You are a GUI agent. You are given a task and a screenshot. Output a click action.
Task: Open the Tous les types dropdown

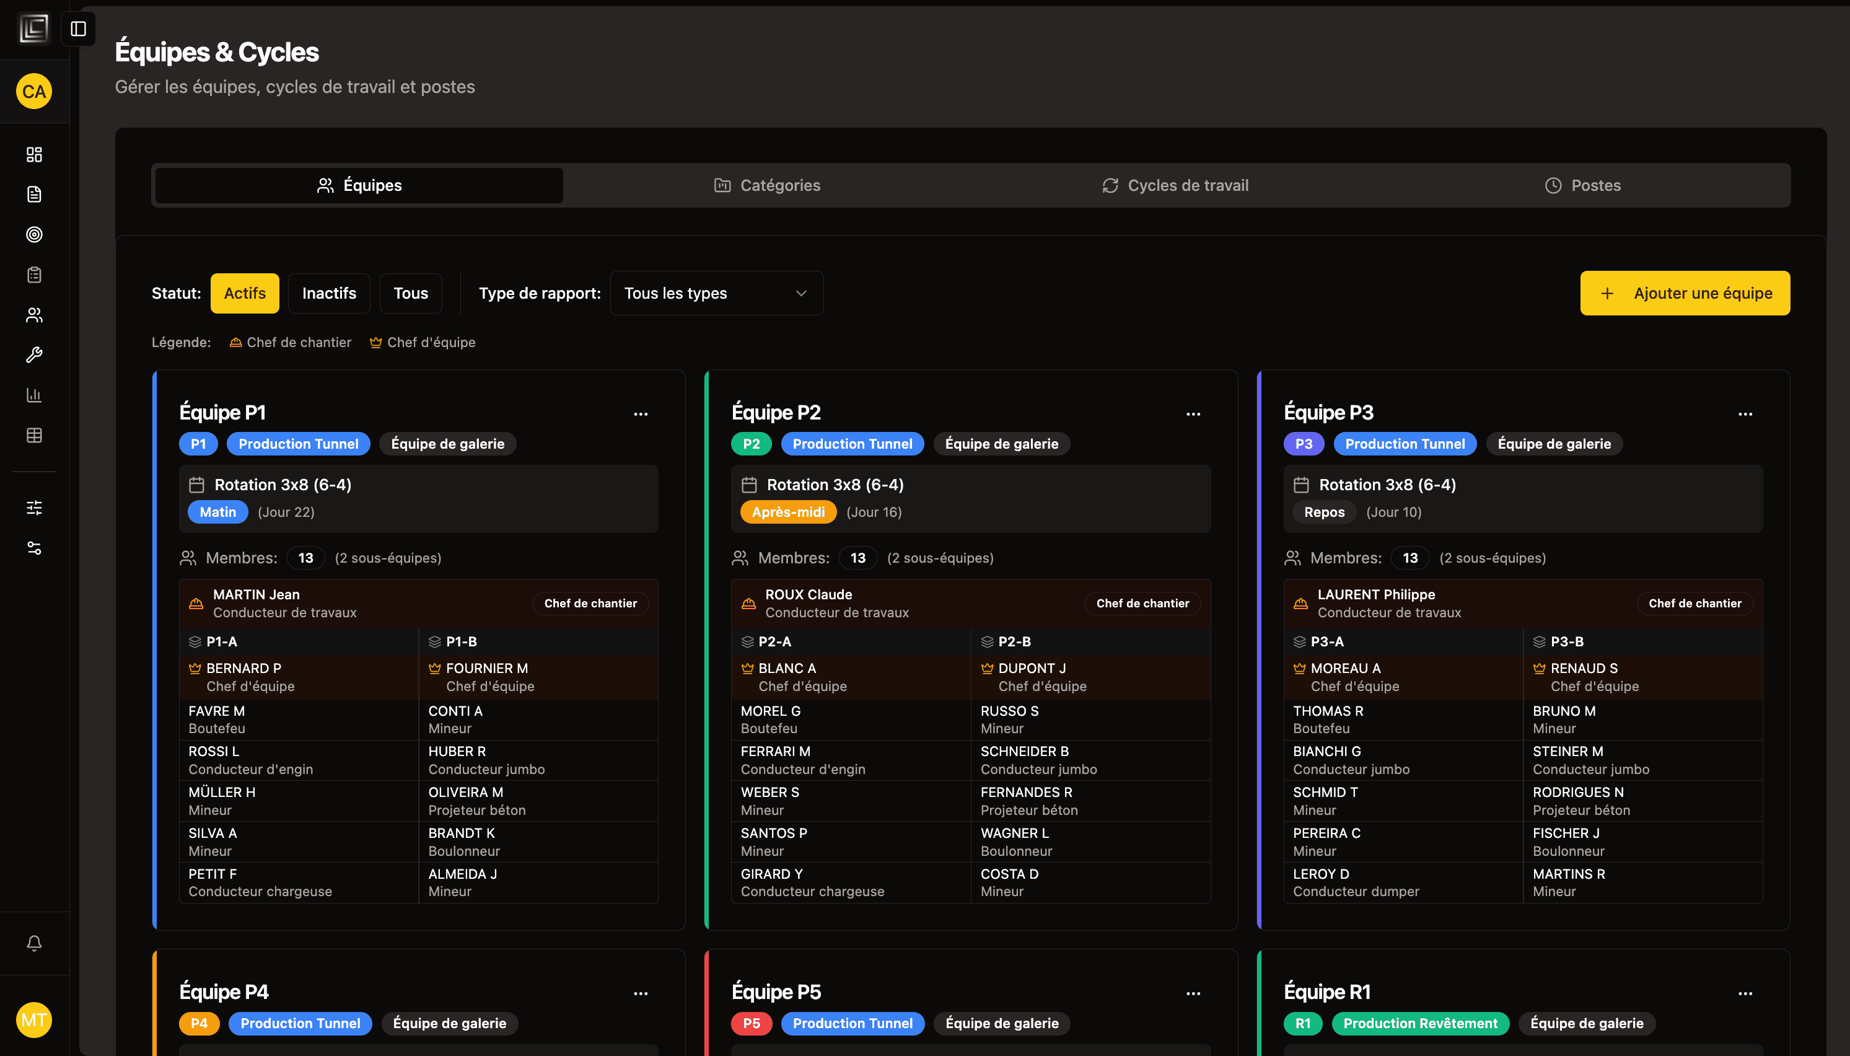click(x=716, y=293)
